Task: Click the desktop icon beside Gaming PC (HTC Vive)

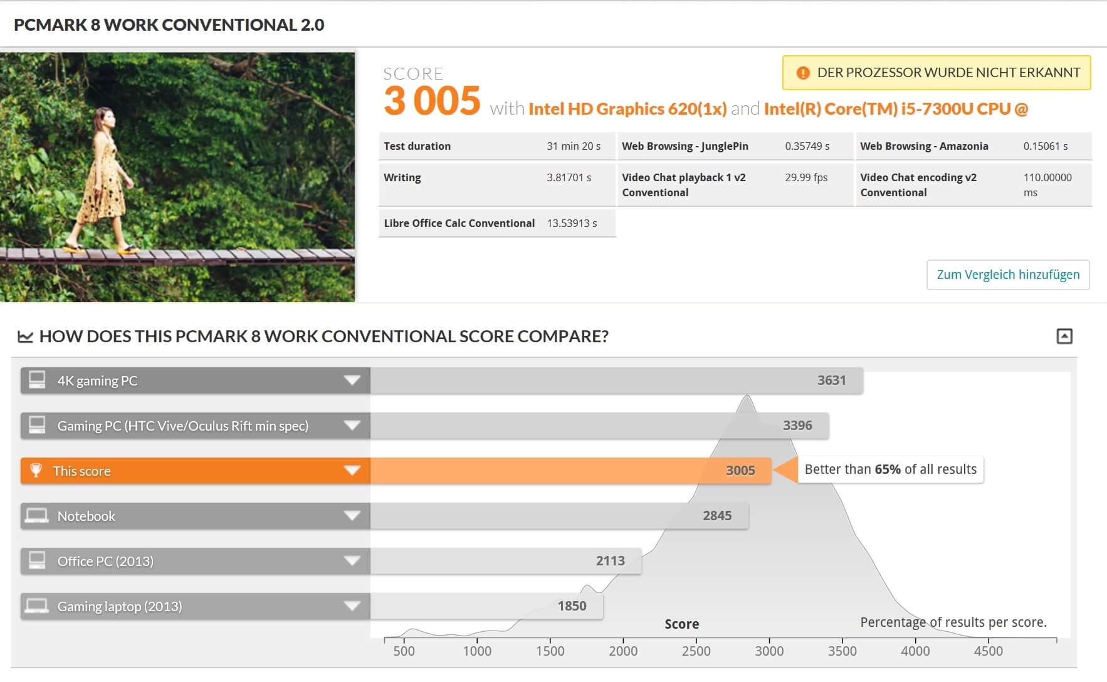Action: point(37,426)
